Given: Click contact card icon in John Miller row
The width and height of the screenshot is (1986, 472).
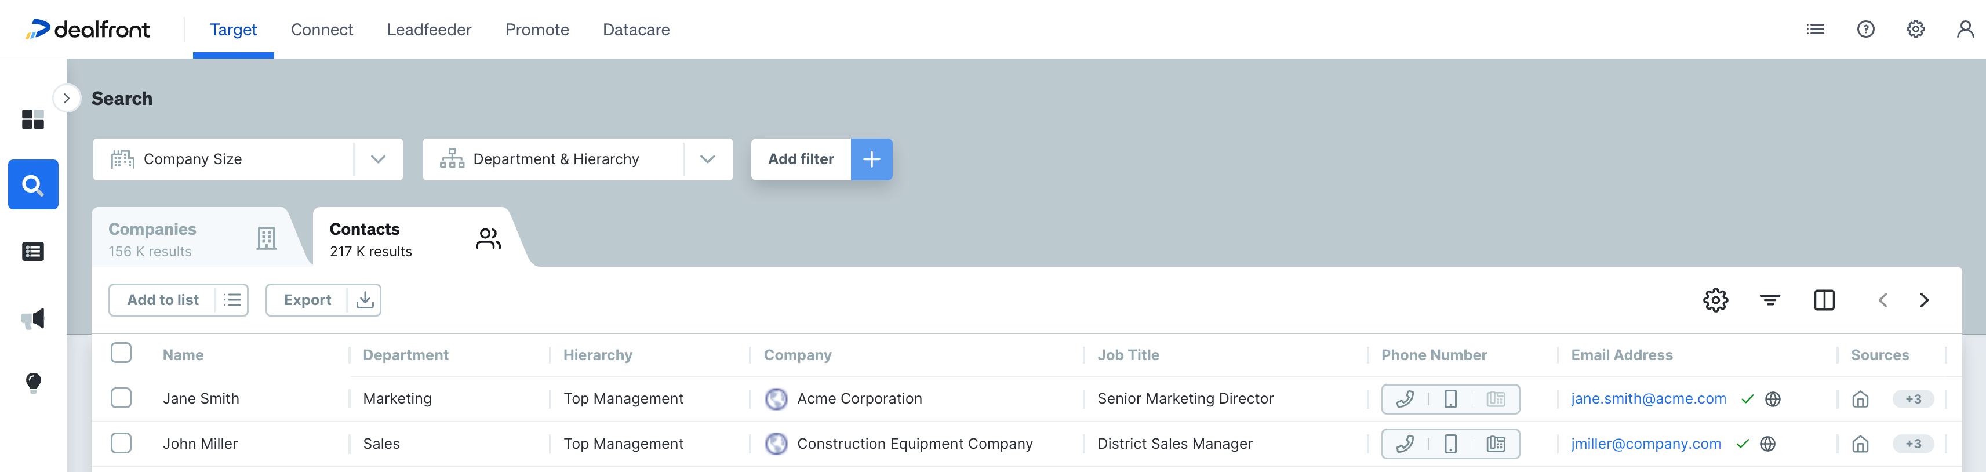Looking at the screenshot, I should pyautogui.click(x=1496, y=444).
